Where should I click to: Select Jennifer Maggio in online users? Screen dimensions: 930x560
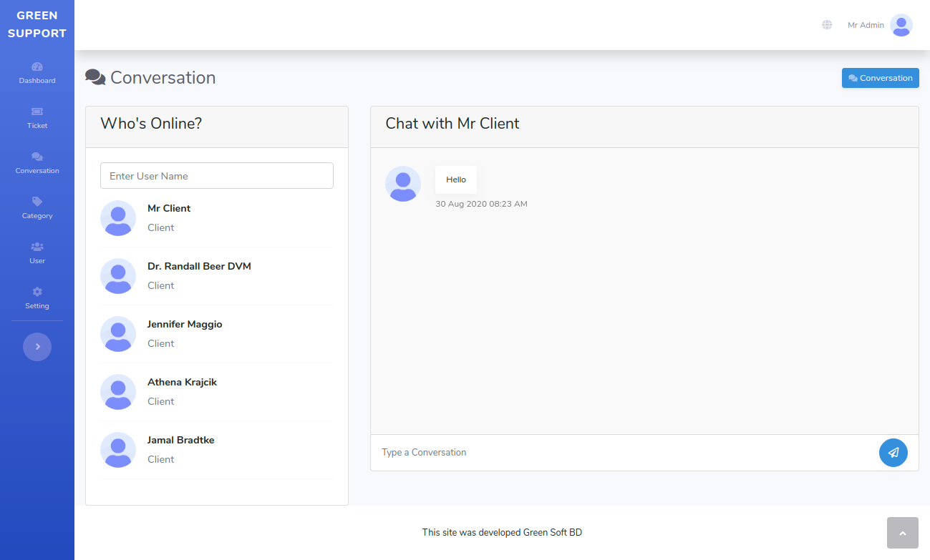coord(185,325)
